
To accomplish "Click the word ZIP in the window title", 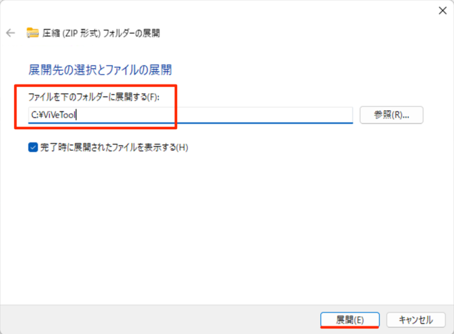I will [x=71, y=33].
